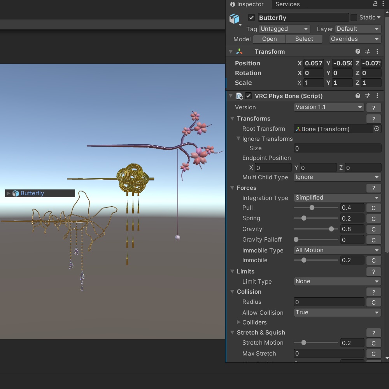Collapse the VRC Phys Bone component foldout
Screen dimensions: 389x389
pos(231,96)
